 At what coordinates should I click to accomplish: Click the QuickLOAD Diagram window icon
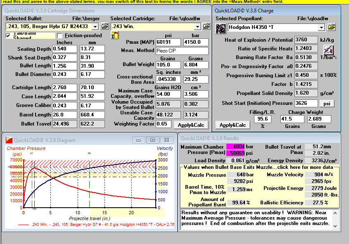(9, 140)
